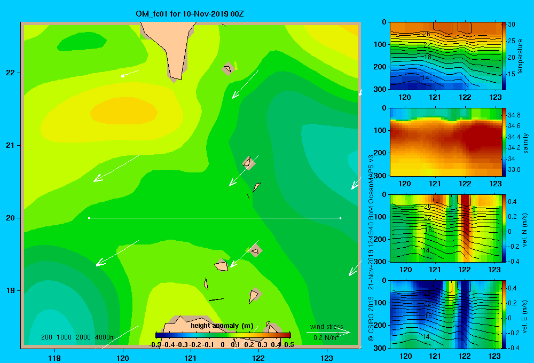
Task: Click the small wind arrow near Taiwan's west coast
Action: (129, 74)
